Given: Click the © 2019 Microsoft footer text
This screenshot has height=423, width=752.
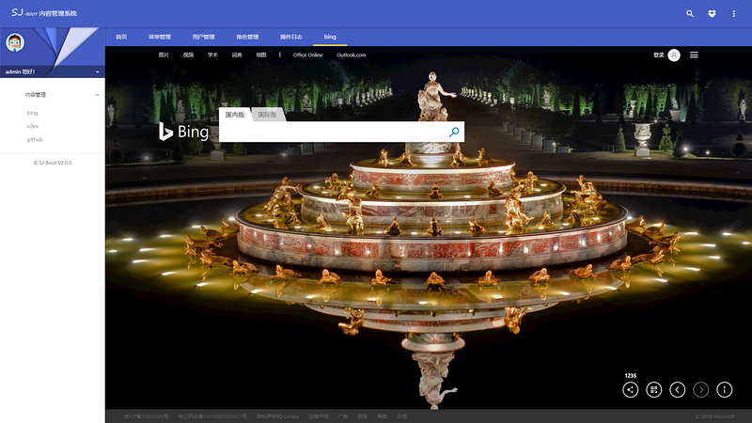Looking at the screenshot, I should coord(714,416).
